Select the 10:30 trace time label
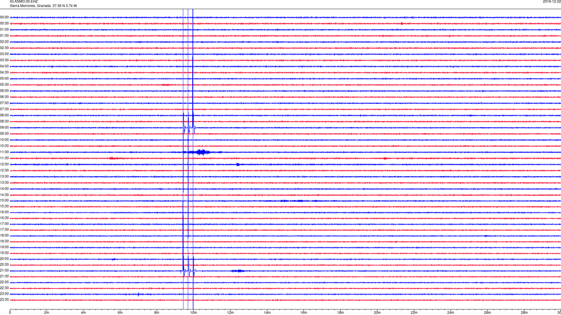Screen dimensions: 561x315 click(x=4, y=146)
